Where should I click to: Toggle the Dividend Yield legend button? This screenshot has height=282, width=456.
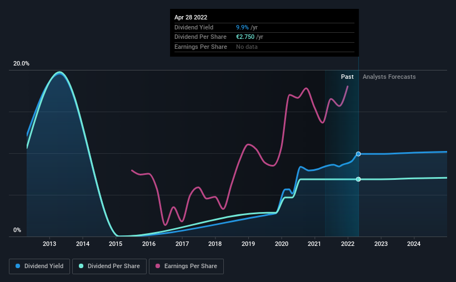[39, 266]
